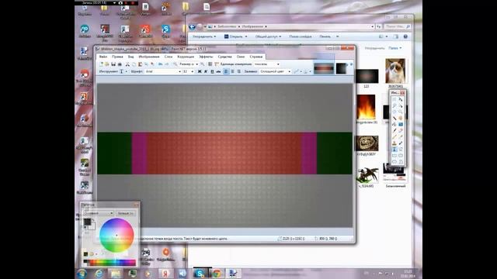497x279 pixels.
Task: Click the Undo arrow toolbar icon
Action: 161,64
